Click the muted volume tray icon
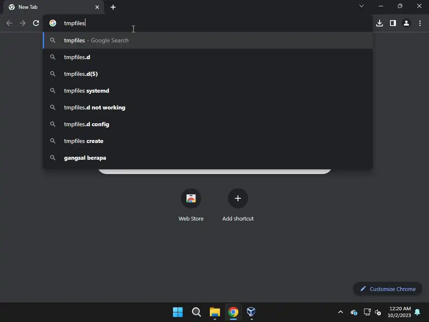 click(x=378, y=312)
